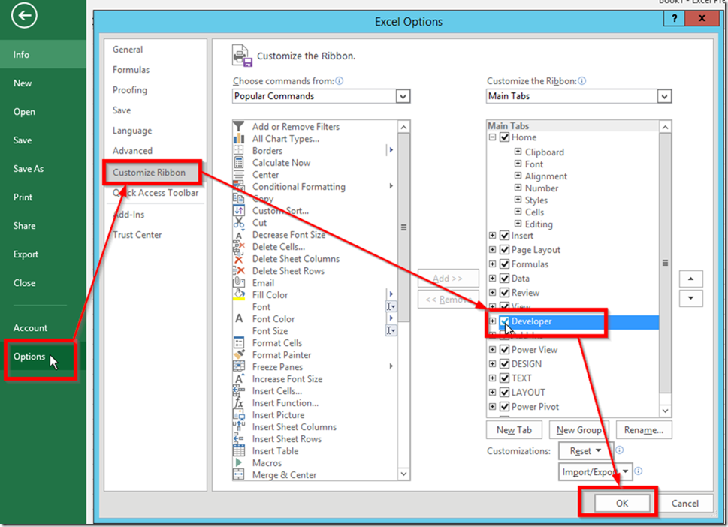Viewport: 728px width, 527px height.
Task: Toggle the Review tab checkbox
Action: [504, 293]
